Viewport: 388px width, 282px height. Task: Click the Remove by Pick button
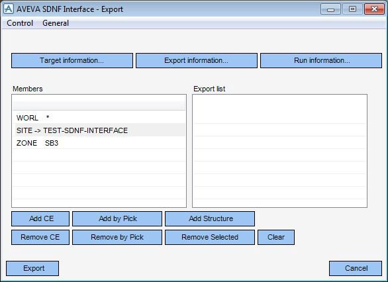pyautogui.click(x=117, y=237)
